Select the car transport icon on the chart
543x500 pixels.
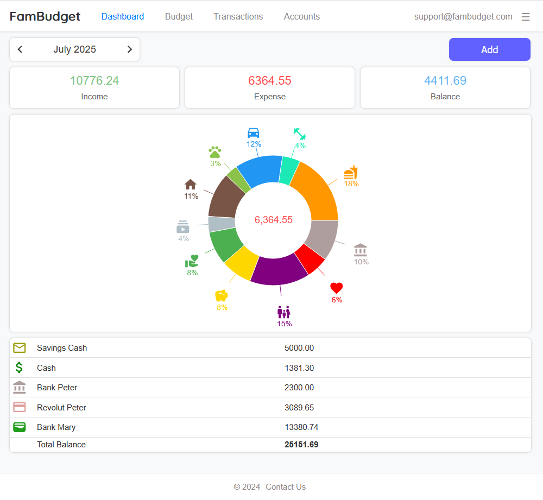click(252, 132)
